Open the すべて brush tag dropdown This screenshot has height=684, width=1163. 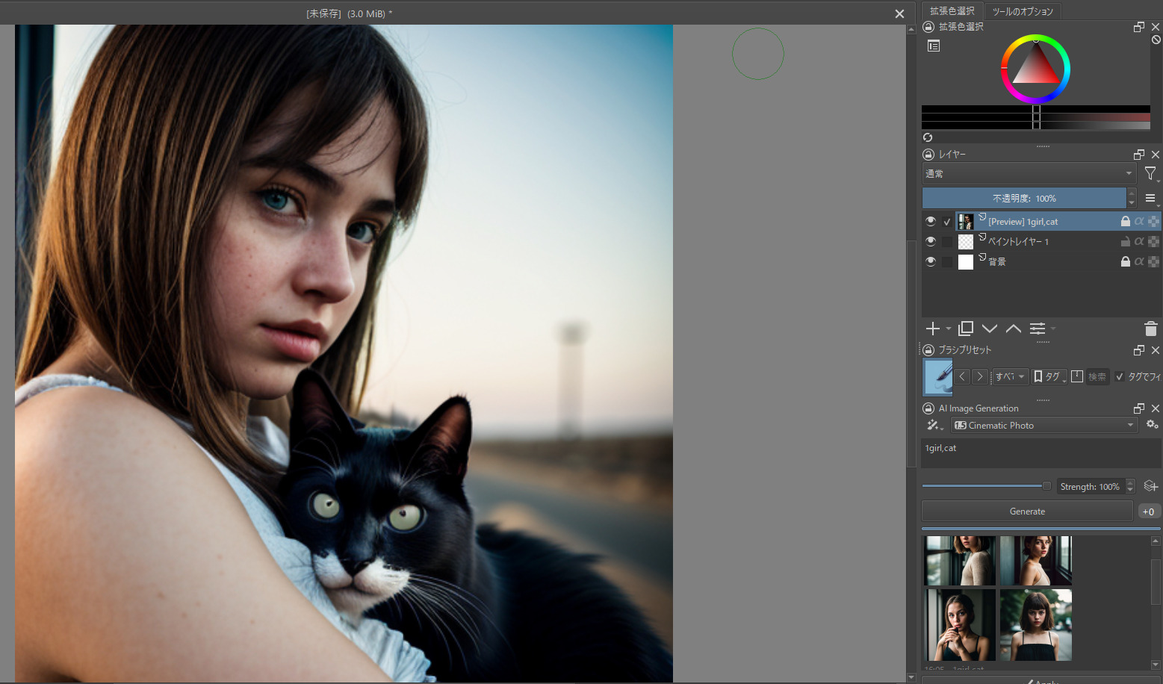pyautogui.click(x=1009, y=377)
